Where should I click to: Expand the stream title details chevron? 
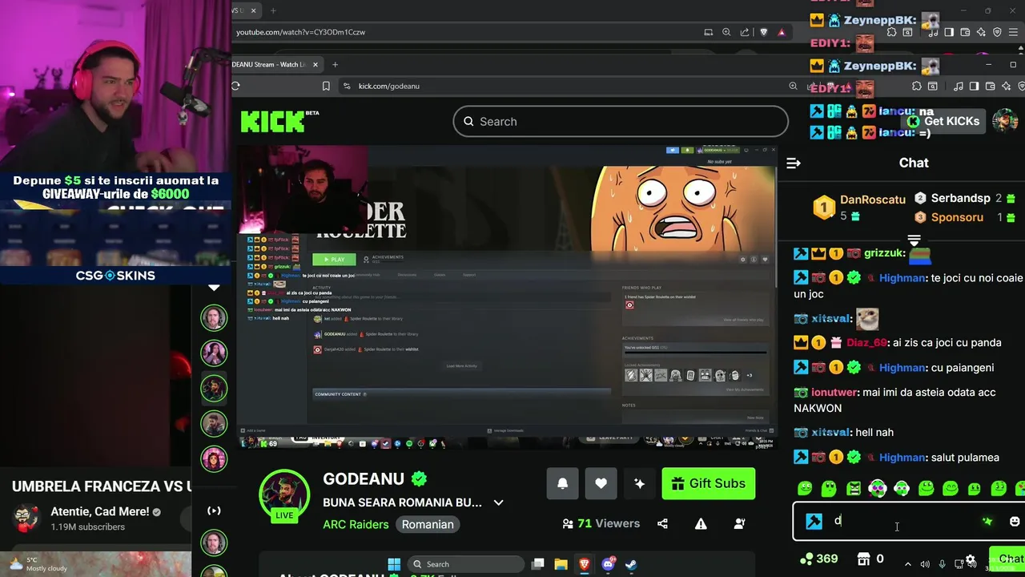click(x=498, y=502)
